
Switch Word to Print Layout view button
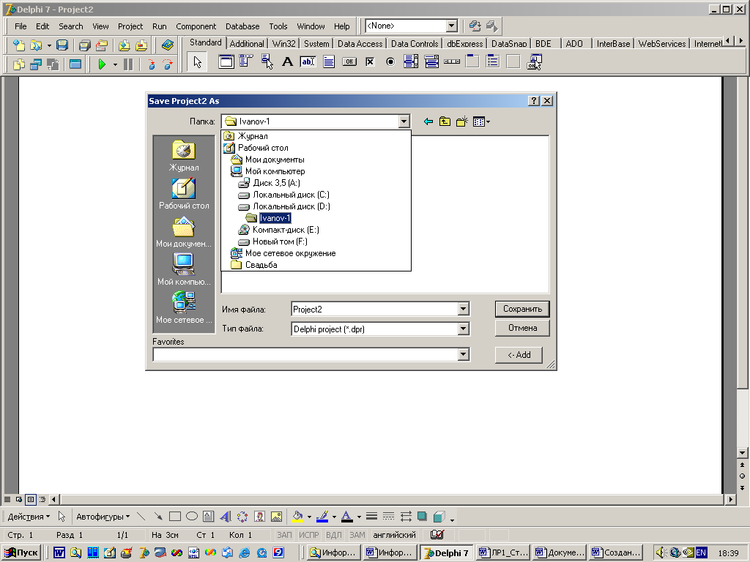tap(31, 499)
